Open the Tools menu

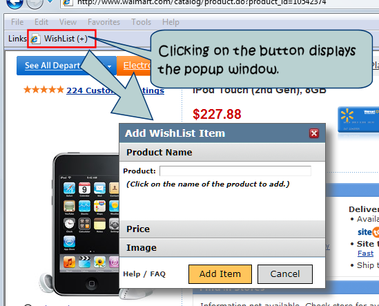pyautogui.click(x=141, y=22)
